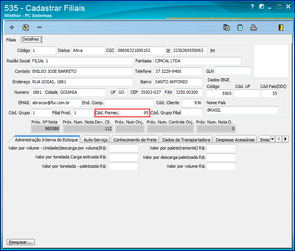This screenshot has height=251, width=295.
Task: Click the End. Comp. empty field
Action: click(x=129, y=103)
